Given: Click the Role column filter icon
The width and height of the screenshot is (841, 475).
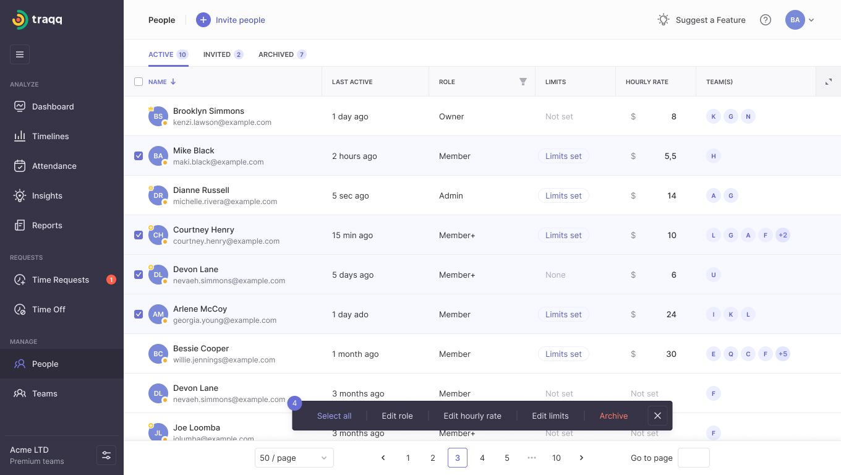Looking at the screenshot, I should click(523, 82).
